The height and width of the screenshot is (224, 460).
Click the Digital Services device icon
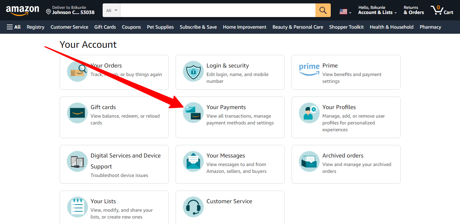77,161
